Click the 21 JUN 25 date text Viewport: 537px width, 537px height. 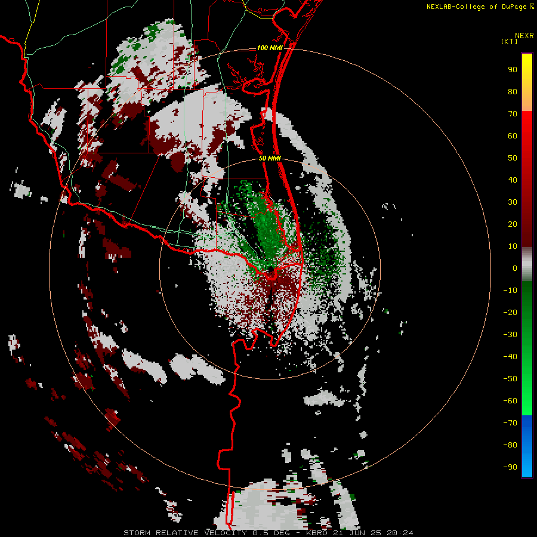click(357, 533)
